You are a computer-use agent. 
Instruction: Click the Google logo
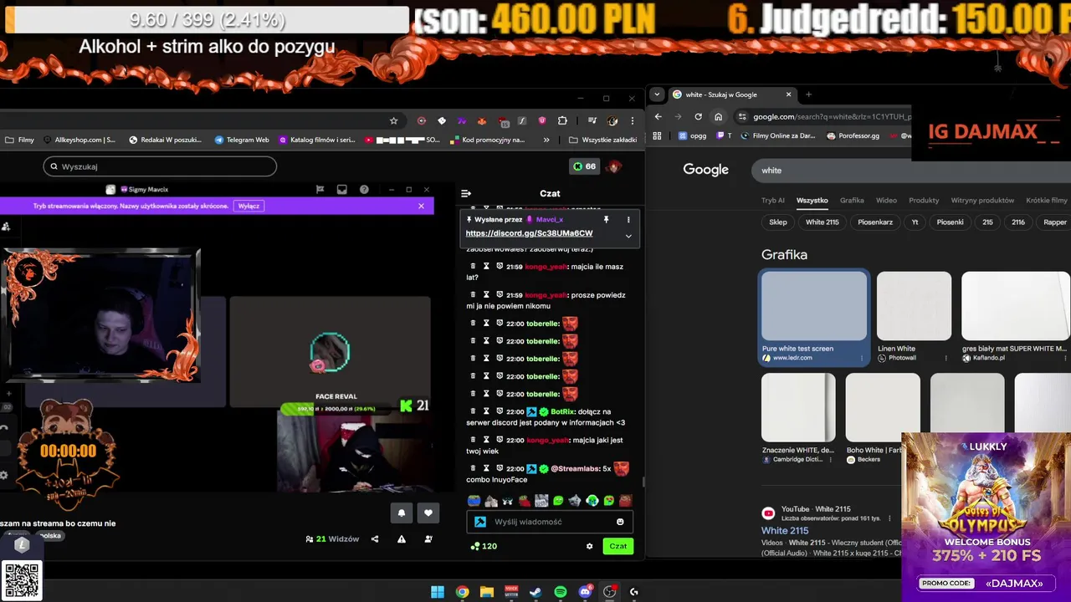tap(705, 170)
